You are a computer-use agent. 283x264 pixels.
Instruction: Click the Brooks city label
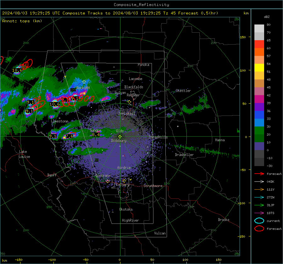pos(224,220)
